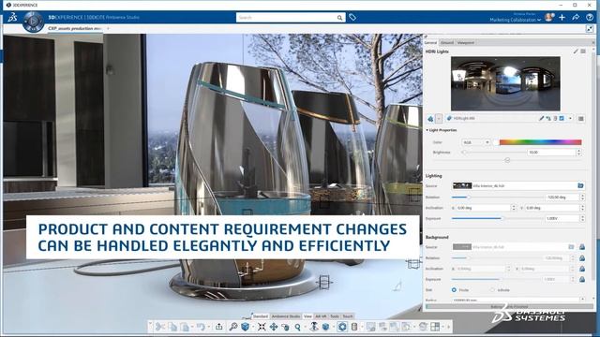The width and height of the screenshot is (600, 337).
Task: Select the Finite size radio button
Action: point(454,290)
